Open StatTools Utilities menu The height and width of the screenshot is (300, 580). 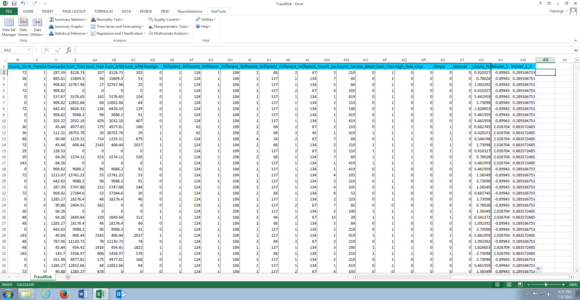205,20
